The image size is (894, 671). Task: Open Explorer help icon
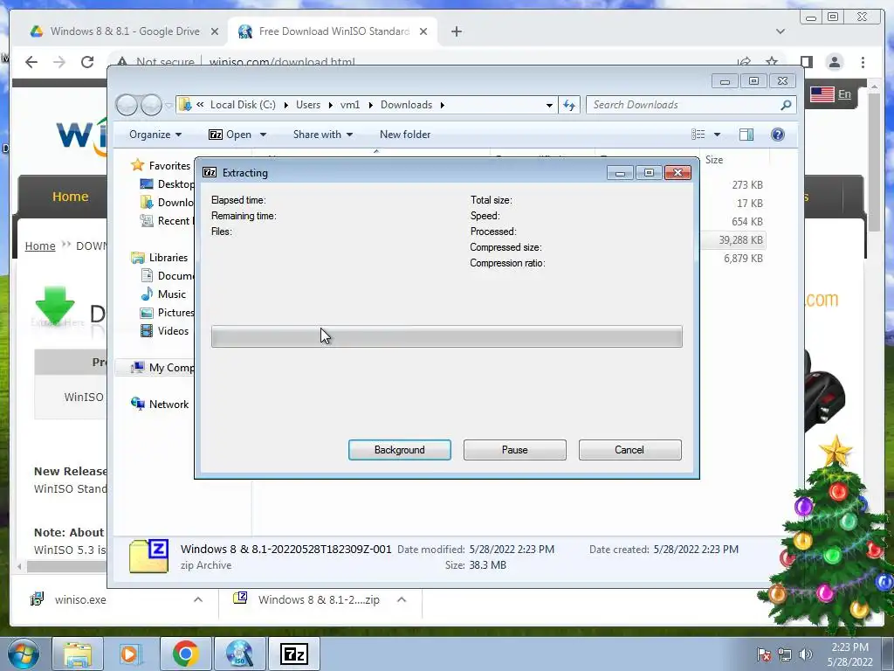(777, 135)
